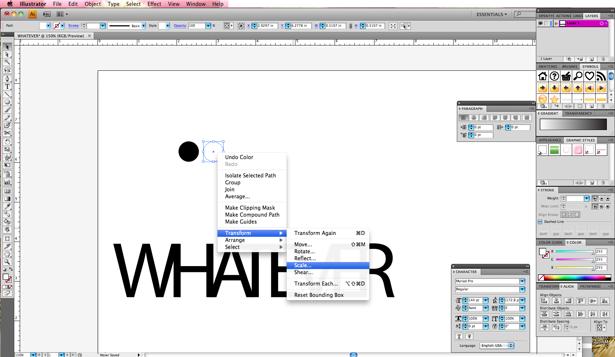The height and width of the screenshot is (357, 615).
Task: Open the Opacity value dropdown
Action: click(x=208, y=26)
